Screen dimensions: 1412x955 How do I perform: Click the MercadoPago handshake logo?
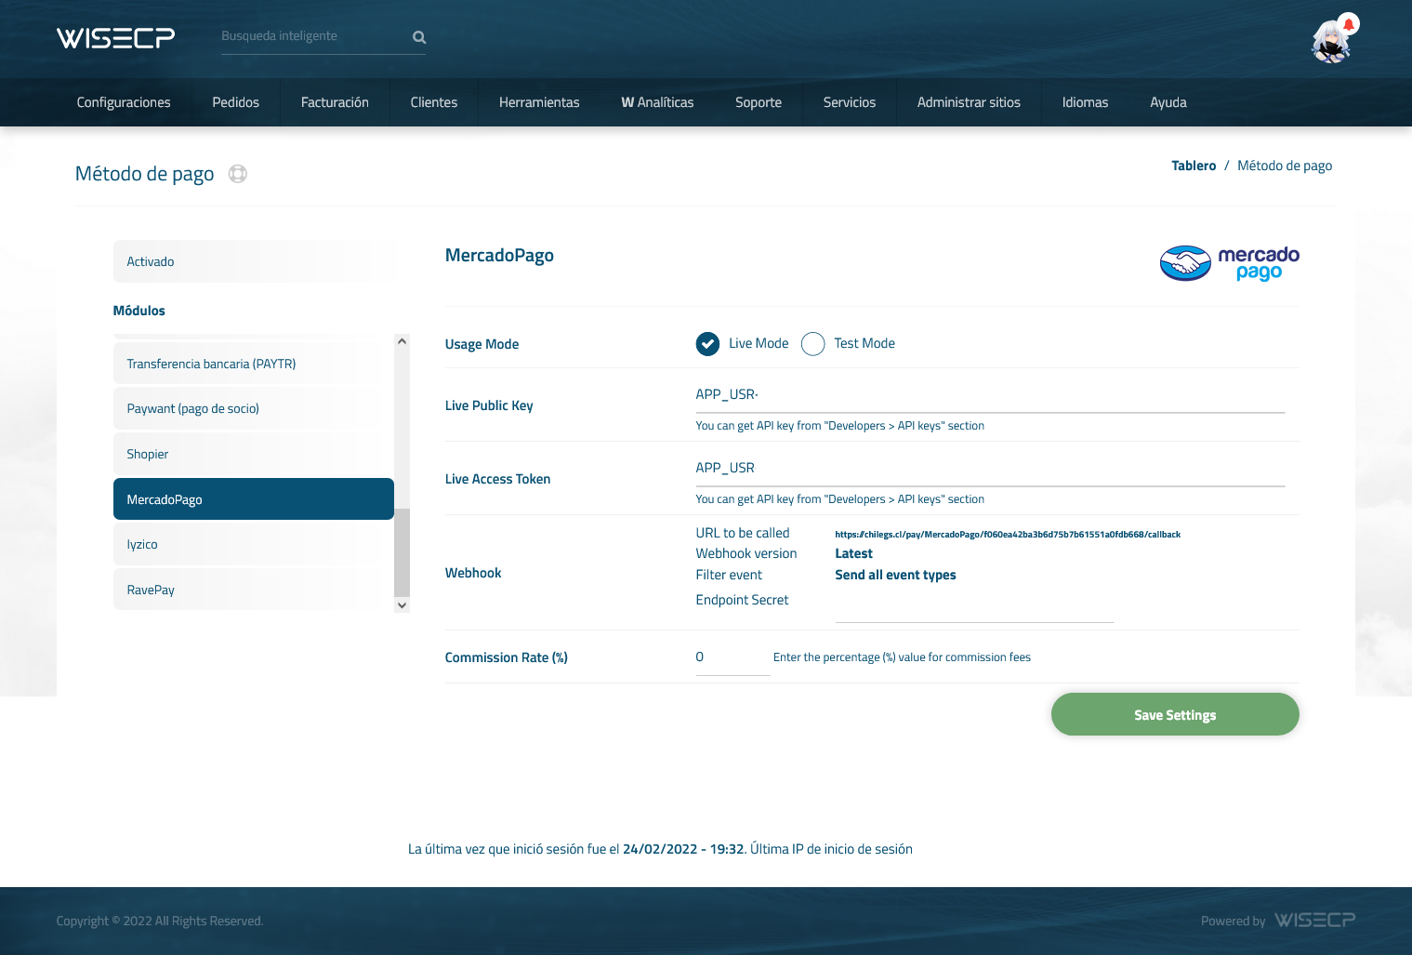[1230, 263]
